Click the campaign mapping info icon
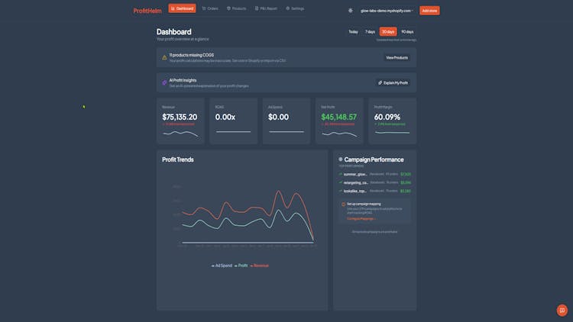This screenshot has width=573, height=322. [x=343, y=204]
